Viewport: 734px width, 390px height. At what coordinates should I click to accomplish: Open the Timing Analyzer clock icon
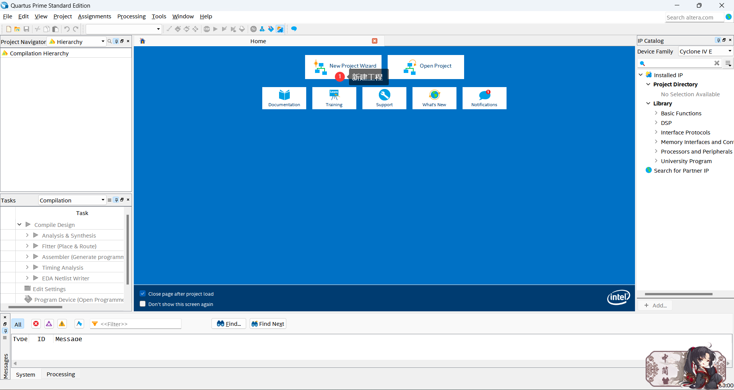pyautogui.click(x=253, y=29)
